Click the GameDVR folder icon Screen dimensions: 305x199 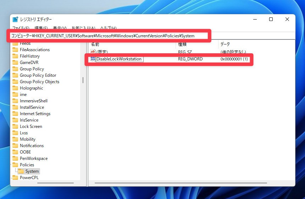pos(15,63)
